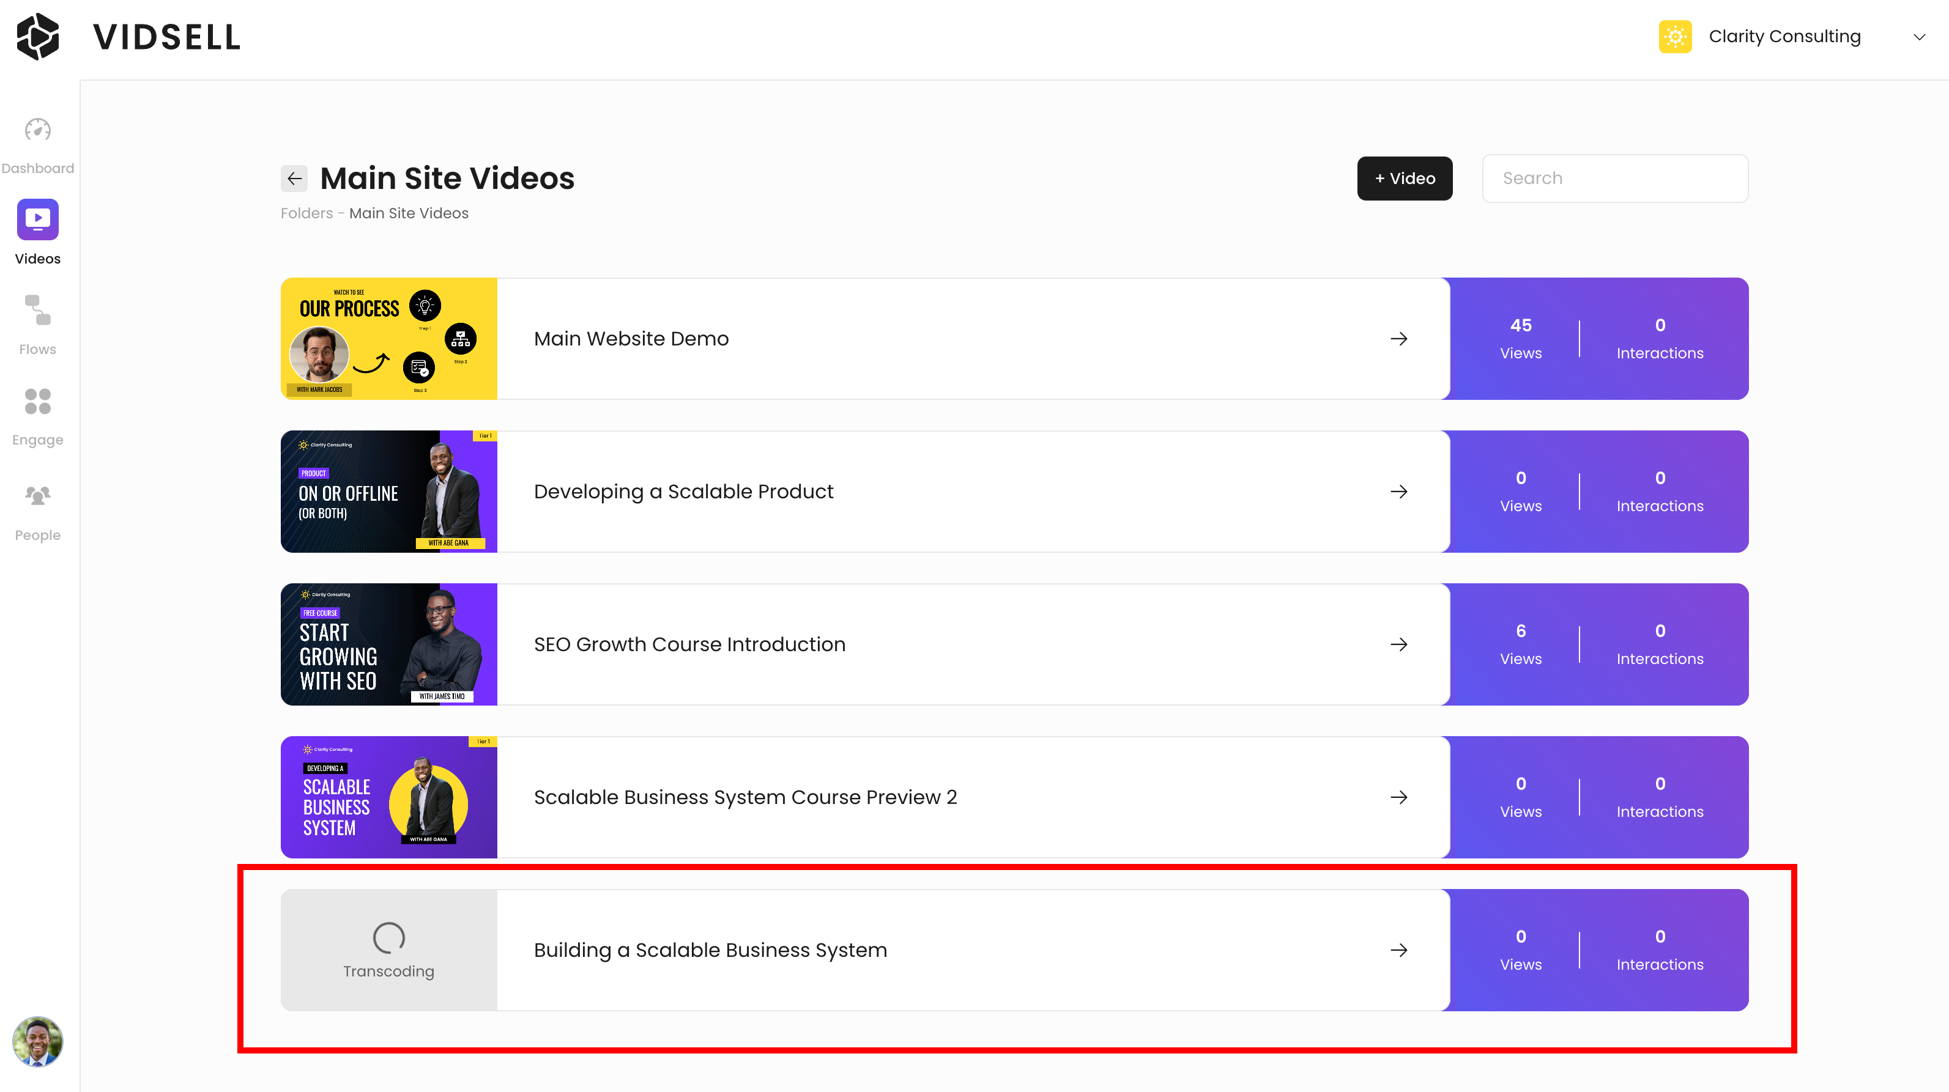1949x1092 pixels.
Task: Focus the Search input field
Action: [1614, 179]
